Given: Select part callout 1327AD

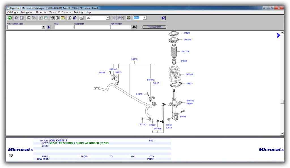Looking at the screenshot, I should [142, 125].
